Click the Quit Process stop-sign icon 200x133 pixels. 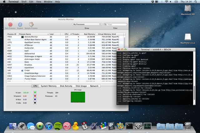point(10,24)
